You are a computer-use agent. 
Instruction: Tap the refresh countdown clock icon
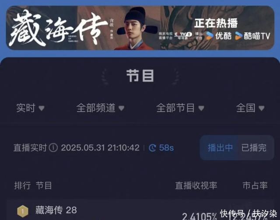coord(152,148)
